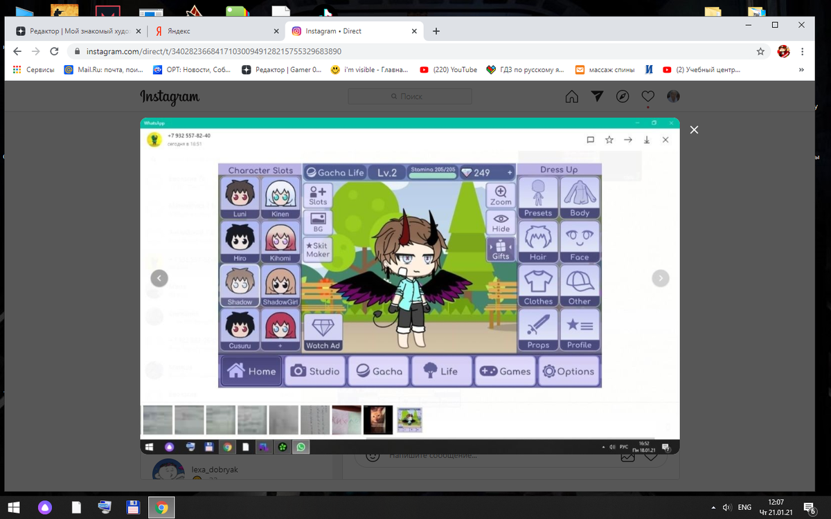Bookmark this page with star icon

760,51
